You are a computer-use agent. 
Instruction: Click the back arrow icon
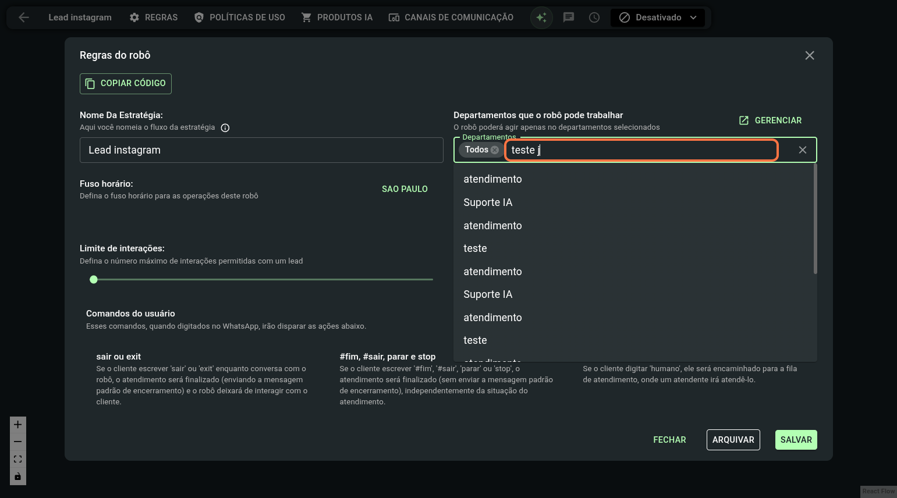(x=24, y=17)
